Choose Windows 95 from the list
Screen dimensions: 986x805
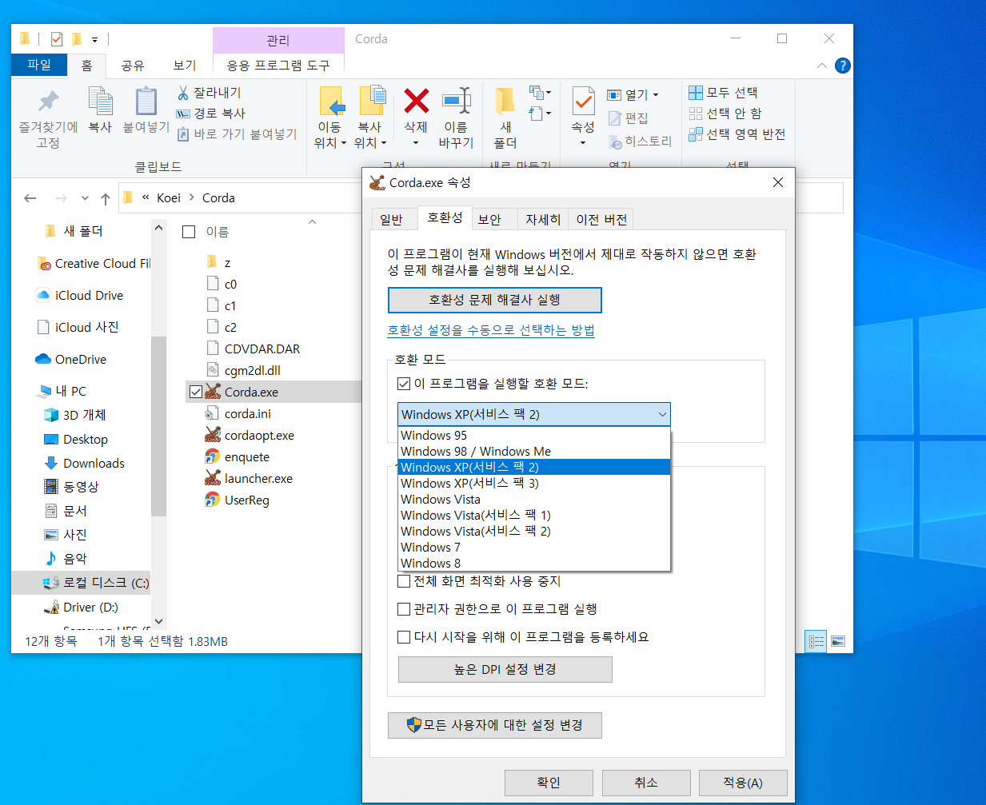click(534, 436)
